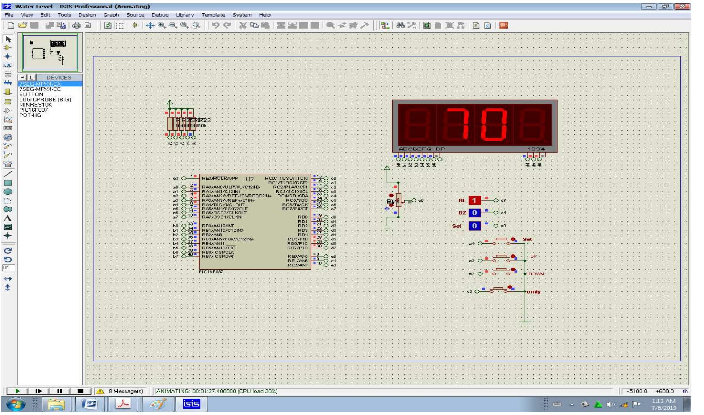Image resolution: width=704 pixels, height=415 pixels.
Task: Select the Junction Dot tool
Action: pyautogui.click(x=8, y=56)
